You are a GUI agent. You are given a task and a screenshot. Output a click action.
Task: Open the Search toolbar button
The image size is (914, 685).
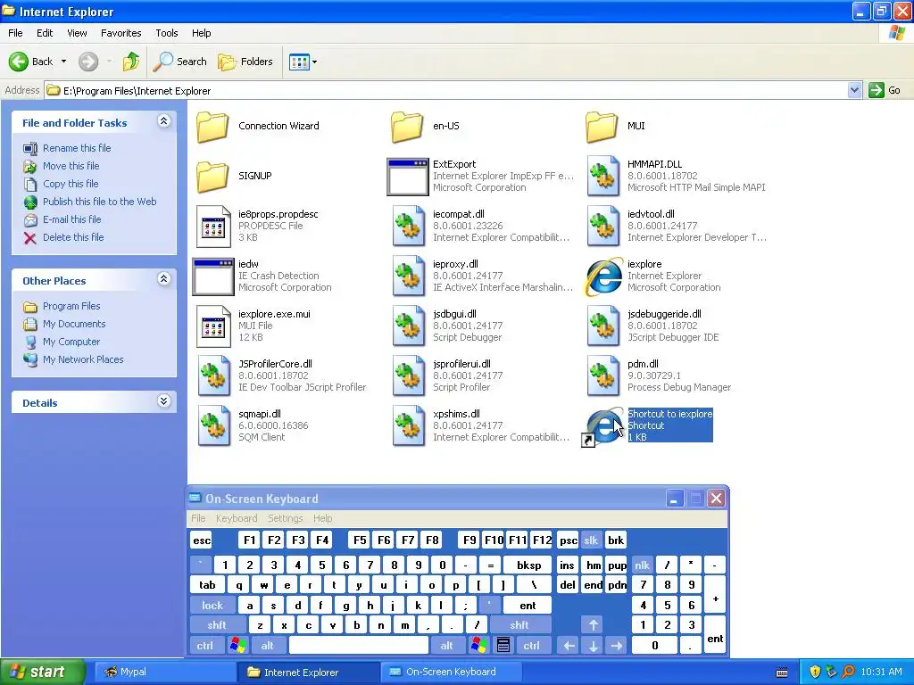pos(179,62)
